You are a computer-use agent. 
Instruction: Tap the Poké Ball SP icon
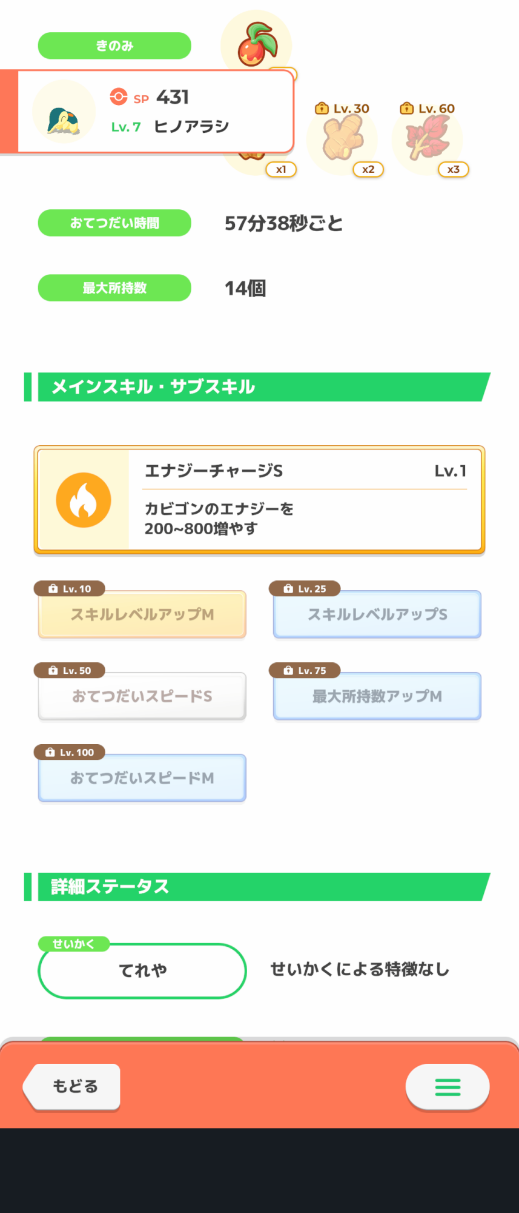(119, 97)
